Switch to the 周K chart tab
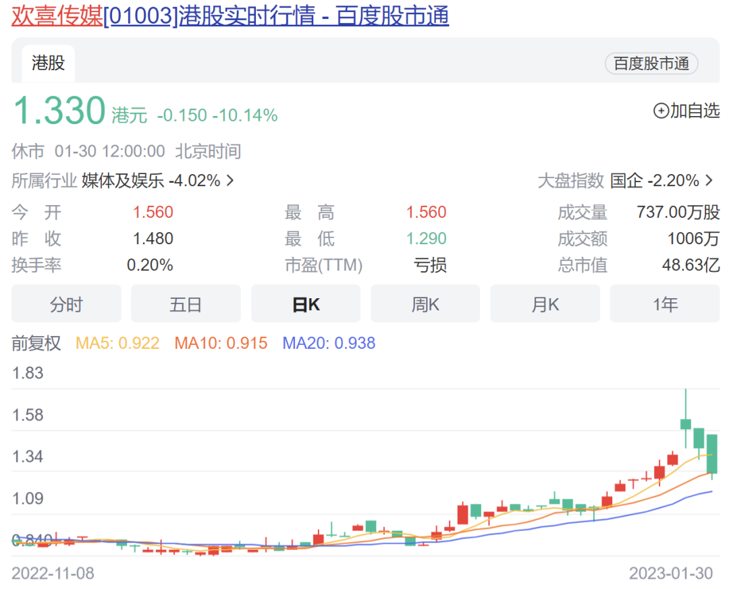The height and width of the screenshot is (589, 729). point(425,304)
